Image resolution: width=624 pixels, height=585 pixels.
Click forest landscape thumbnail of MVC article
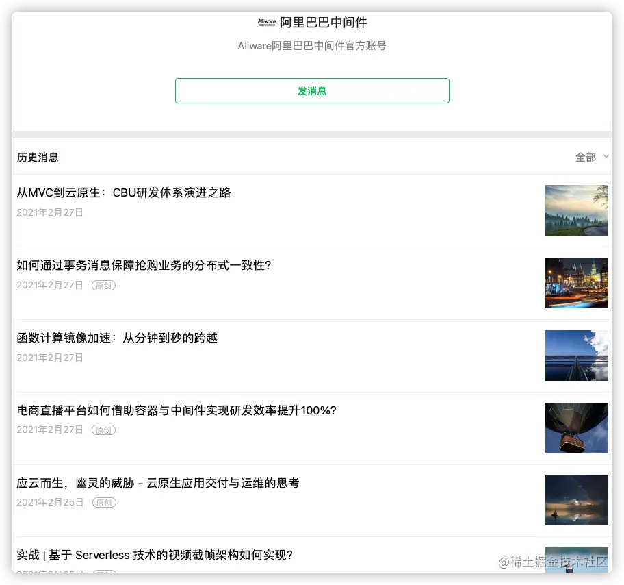(x=576, y=210)
